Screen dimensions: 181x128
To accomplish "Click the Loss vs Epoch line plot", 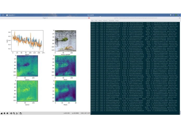I will 27,41.
